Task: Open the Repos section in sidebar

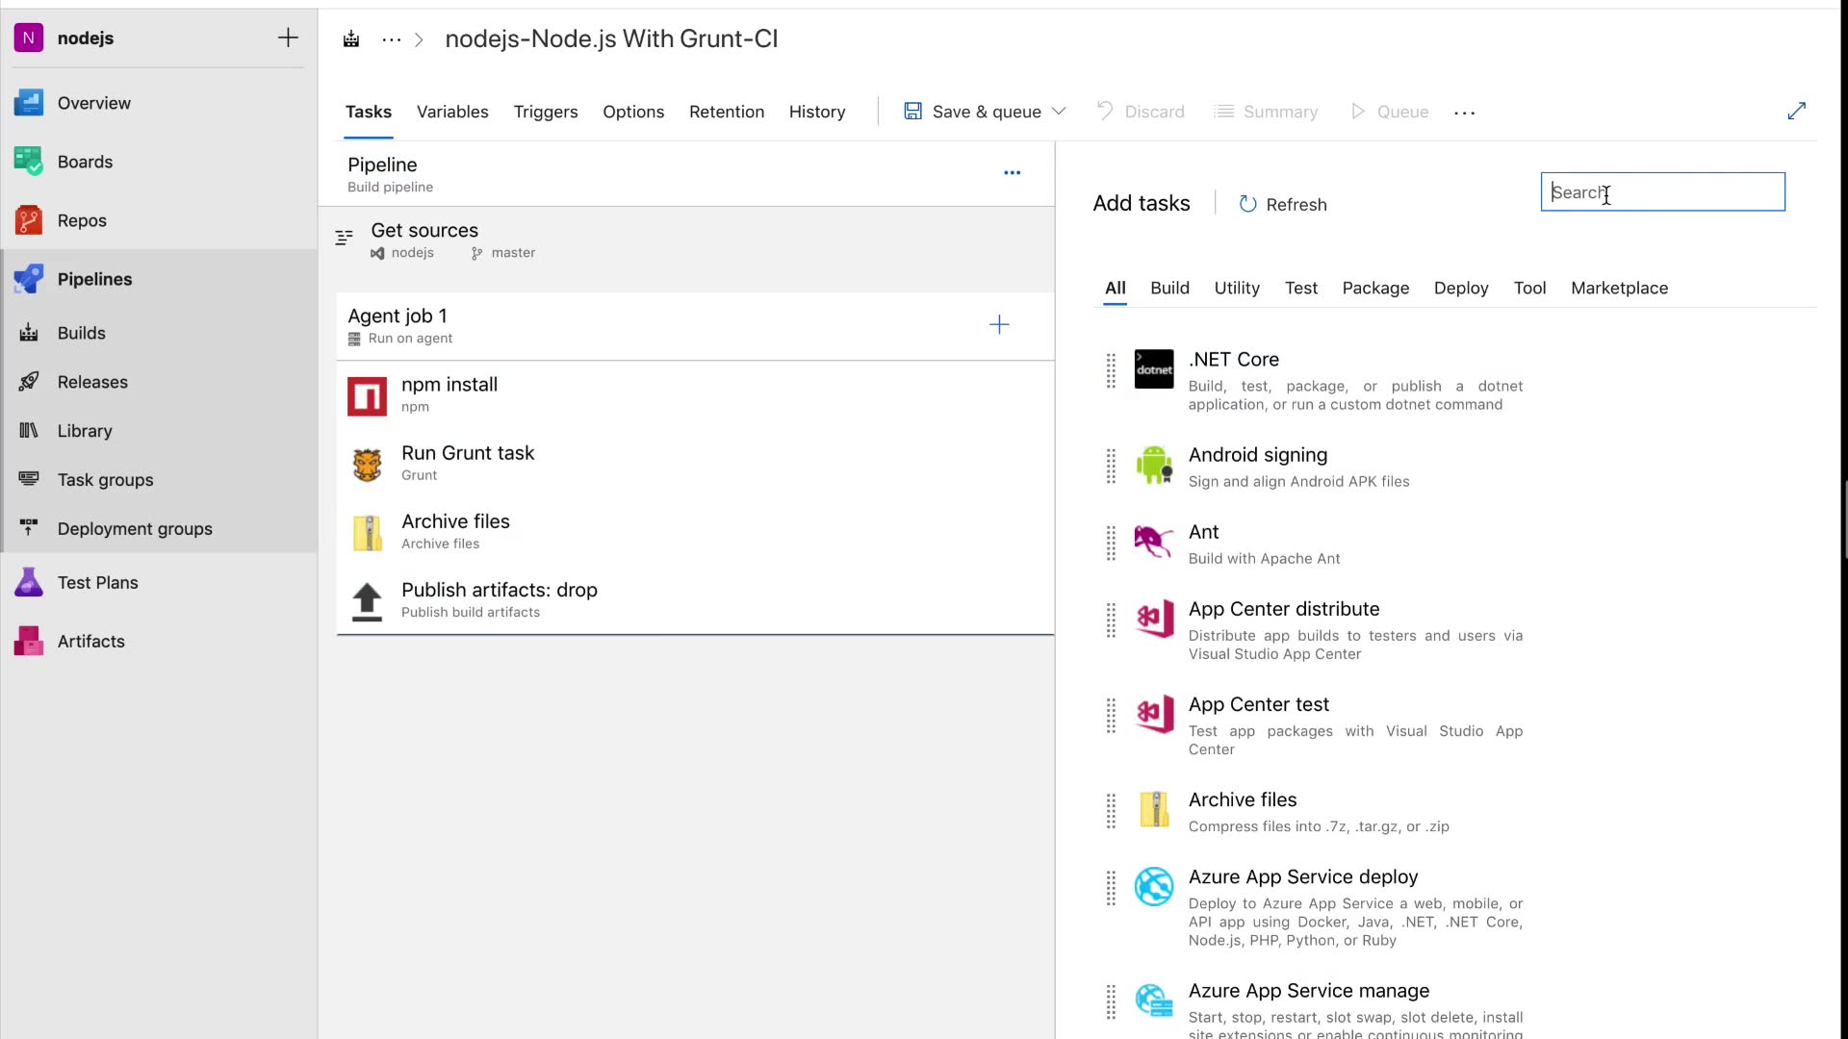Action: [82, 220]
